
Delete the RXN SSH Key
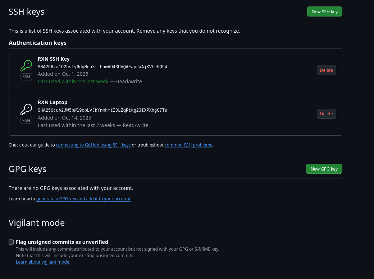(x=326, y=70)
